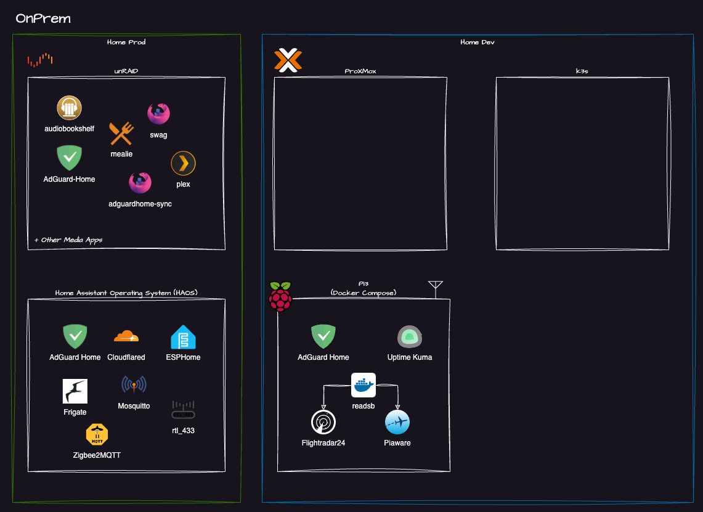
Task: Select the 'Cloudflared' label
Action: pos(126,357)
